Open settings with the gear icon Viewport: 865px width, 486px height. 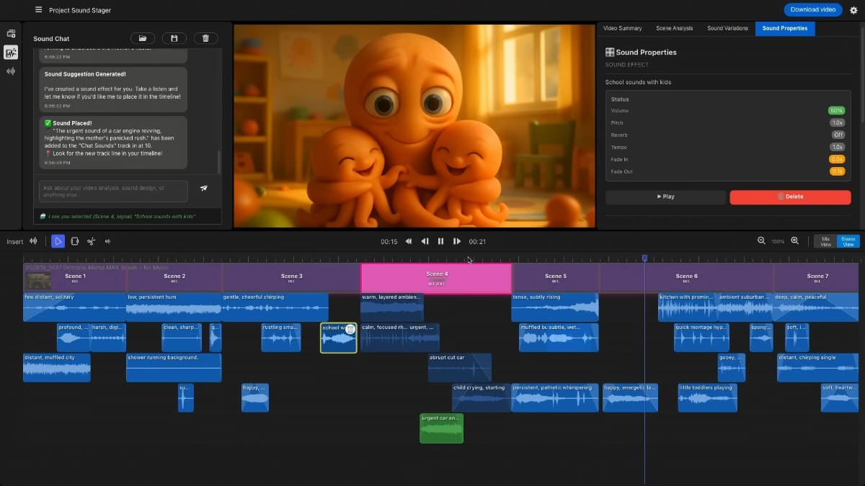pos(853,10)
